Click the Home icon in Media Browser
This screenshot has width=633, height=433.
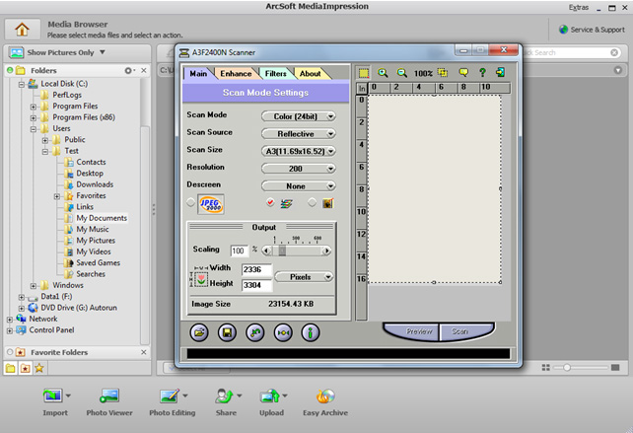23,30
